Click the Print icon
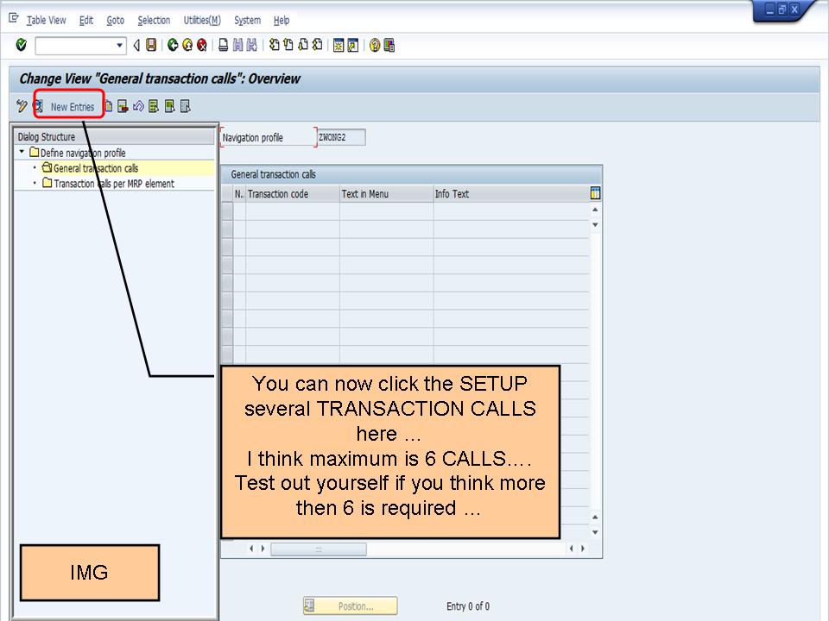 coord(222,45)
